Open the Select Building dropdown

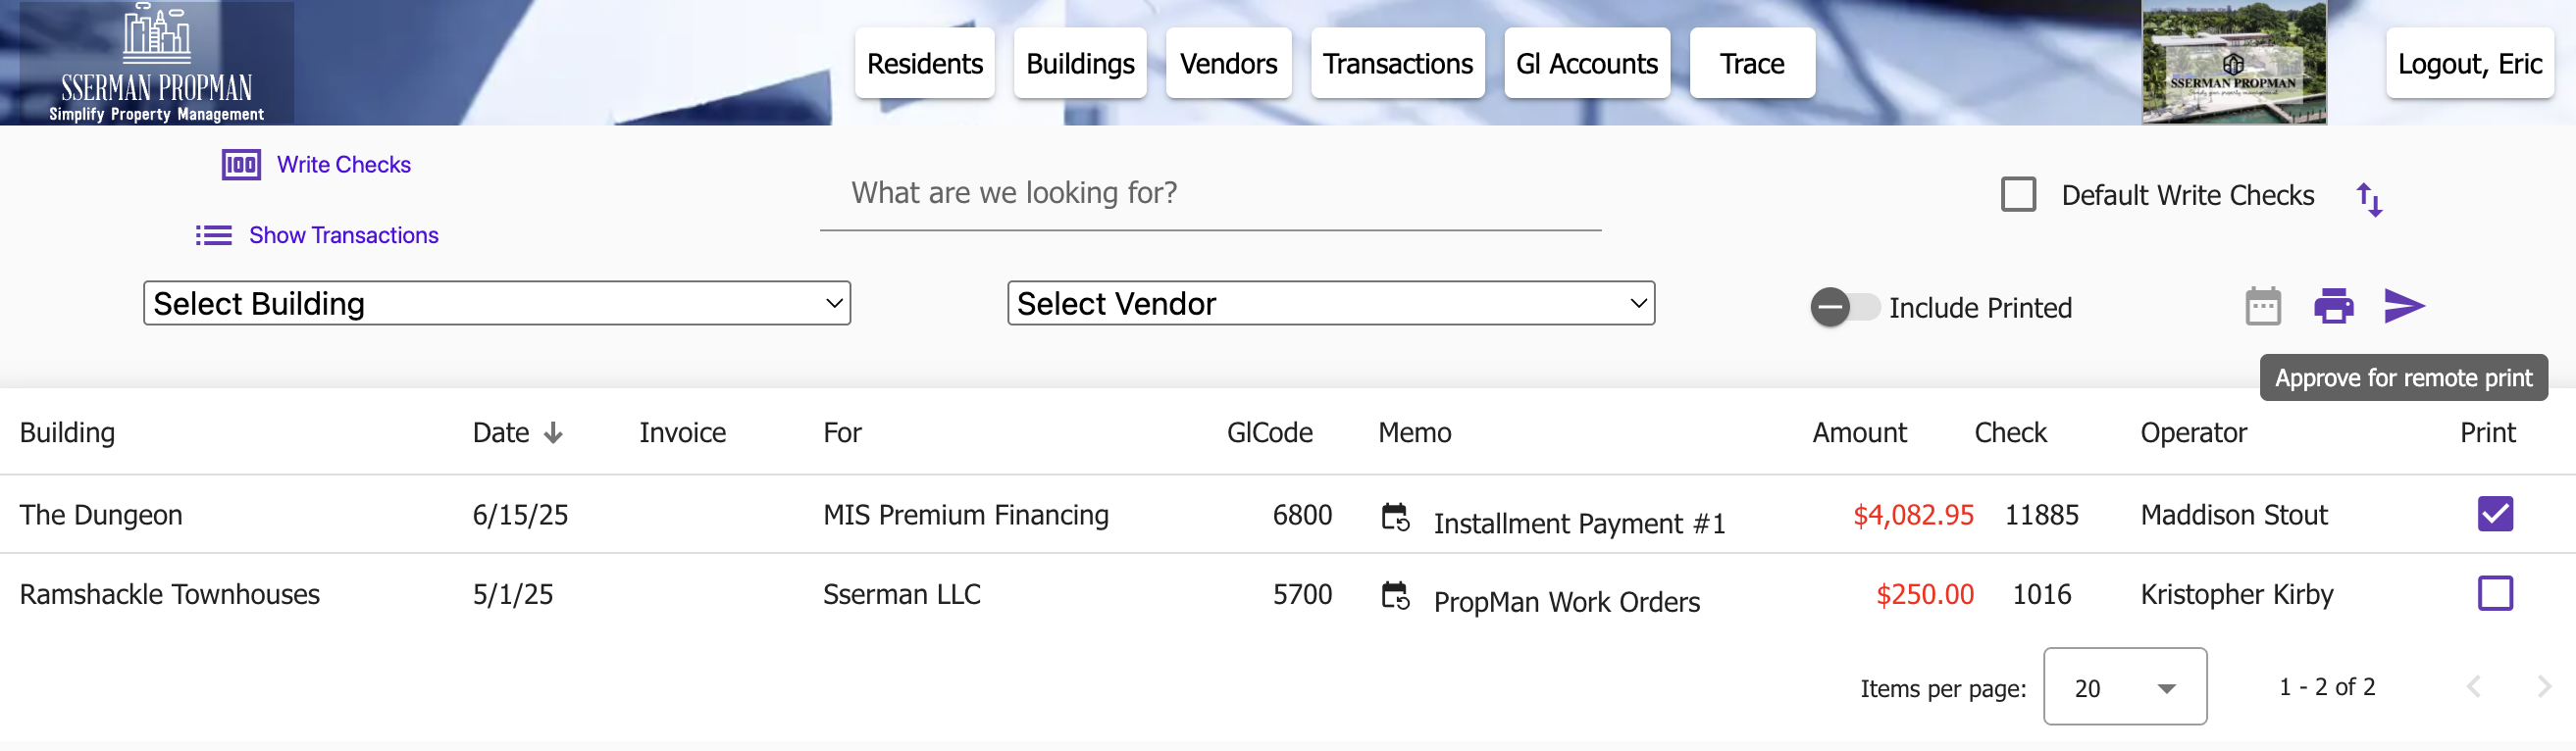tap(497, 303)
